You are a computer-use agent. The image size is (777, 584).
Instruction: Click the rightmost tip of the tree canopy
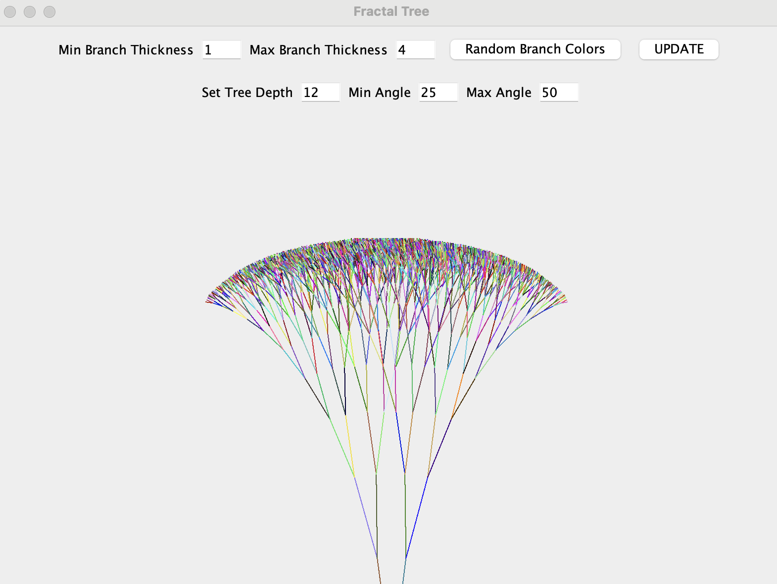click(x=566, y=300)
